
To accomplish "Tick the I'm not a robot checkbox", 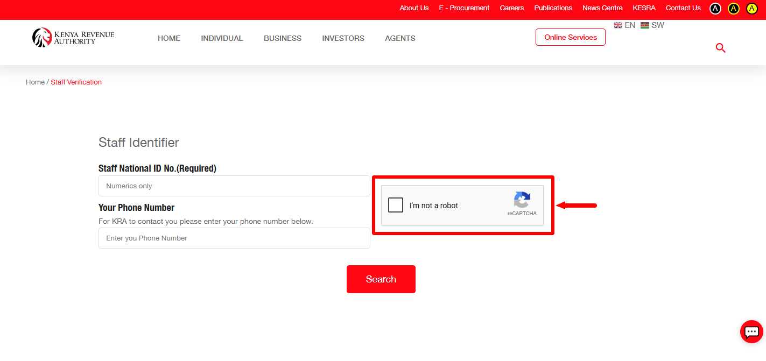I will coord(396,205).
